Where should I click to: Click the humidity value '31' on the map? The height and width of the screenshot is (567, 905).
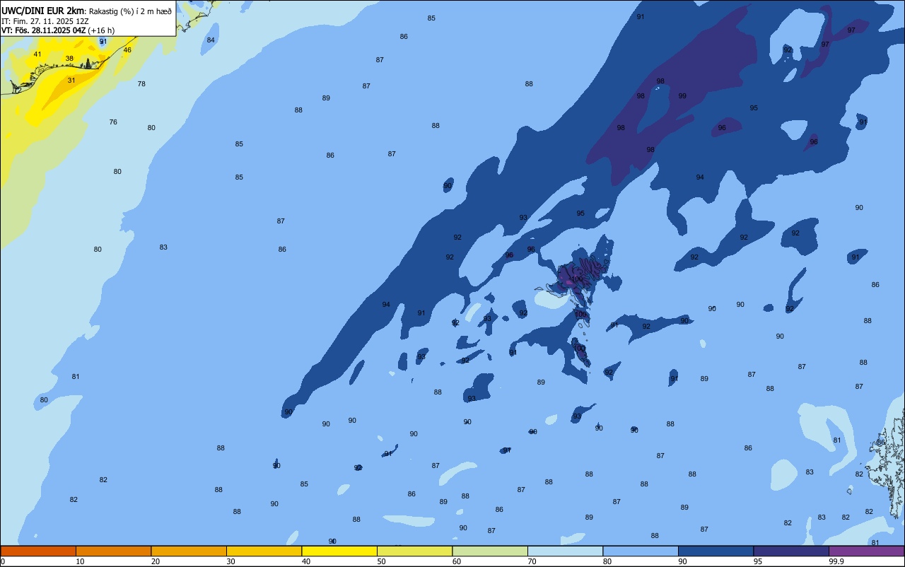[x=71, y=81]
